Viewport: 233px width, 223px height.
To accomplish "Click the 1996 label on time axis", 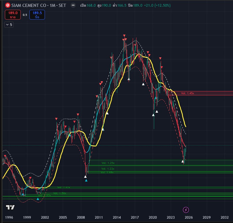I will click(9, 217).
